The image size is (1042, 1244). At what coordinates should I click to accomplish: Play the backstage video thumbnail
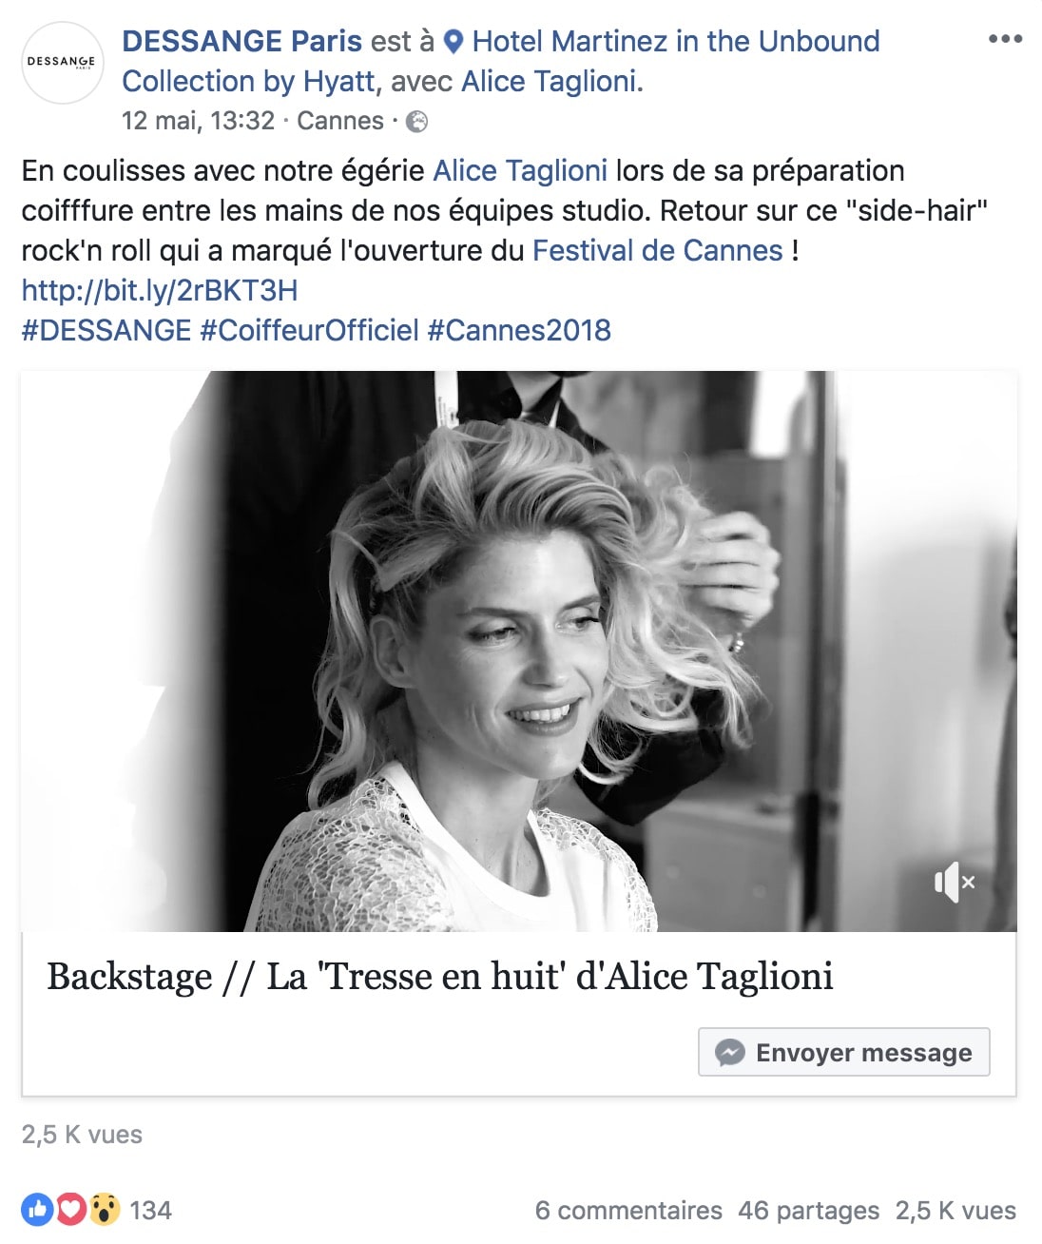[x=519, y=651]
